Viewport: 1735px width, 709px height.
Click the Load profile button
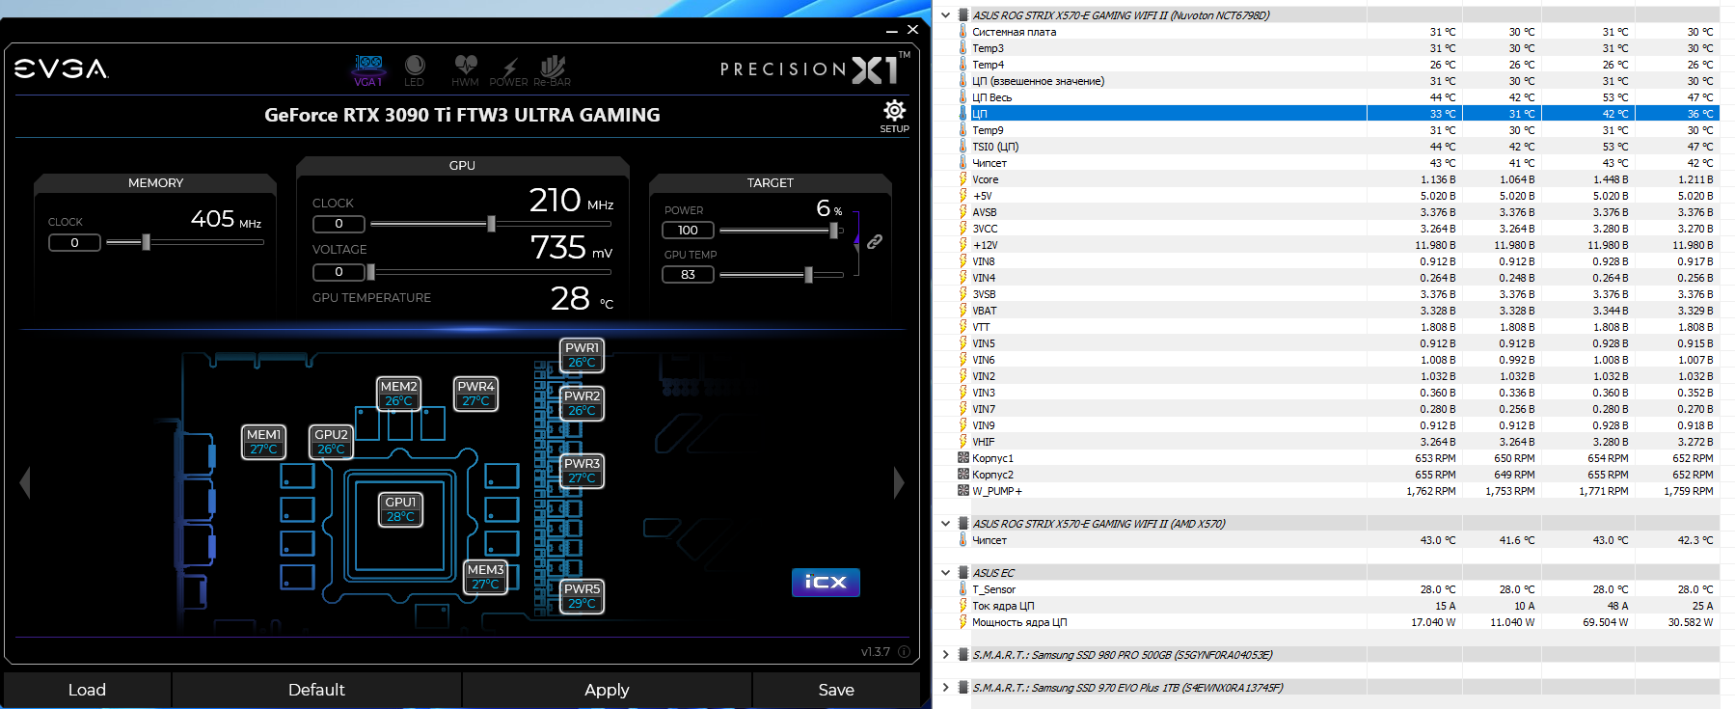(87, 690)
